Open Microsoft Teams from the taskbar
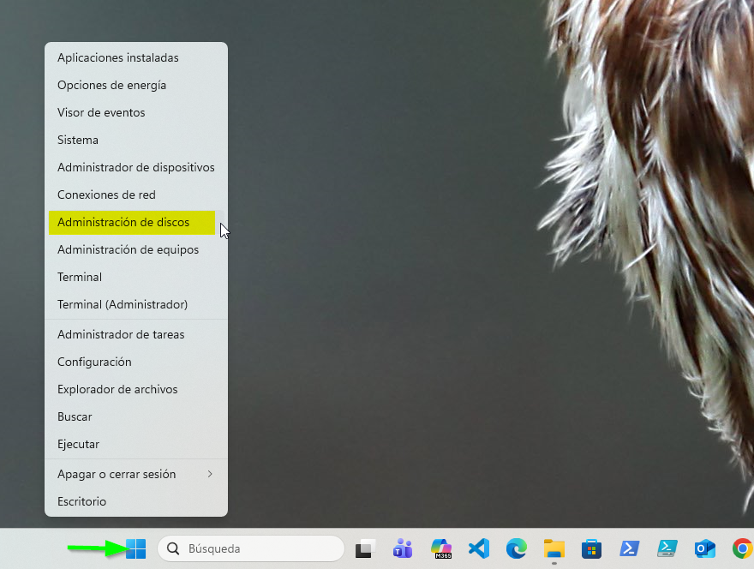The image size is (754, 569). [x=403, y=548]
